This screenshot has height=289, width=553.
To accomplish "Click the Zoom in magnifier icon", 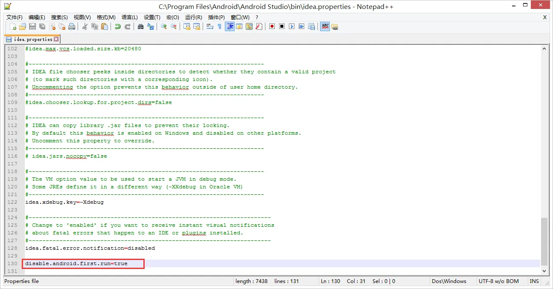I will [164, 26].
